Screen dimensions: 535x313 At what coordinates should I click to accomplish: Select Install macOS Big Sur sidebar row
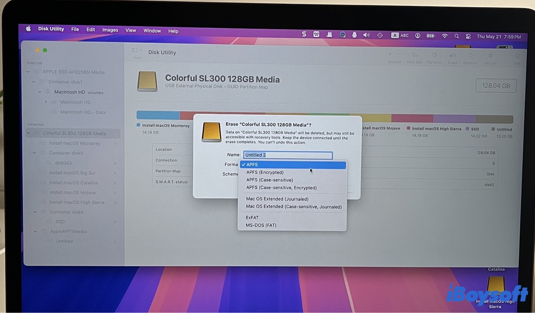pos(73,173)
